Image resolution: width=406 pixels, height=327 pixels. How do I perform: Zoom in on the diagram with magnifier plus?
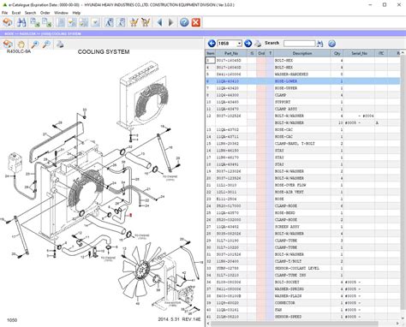pos(35,45)
